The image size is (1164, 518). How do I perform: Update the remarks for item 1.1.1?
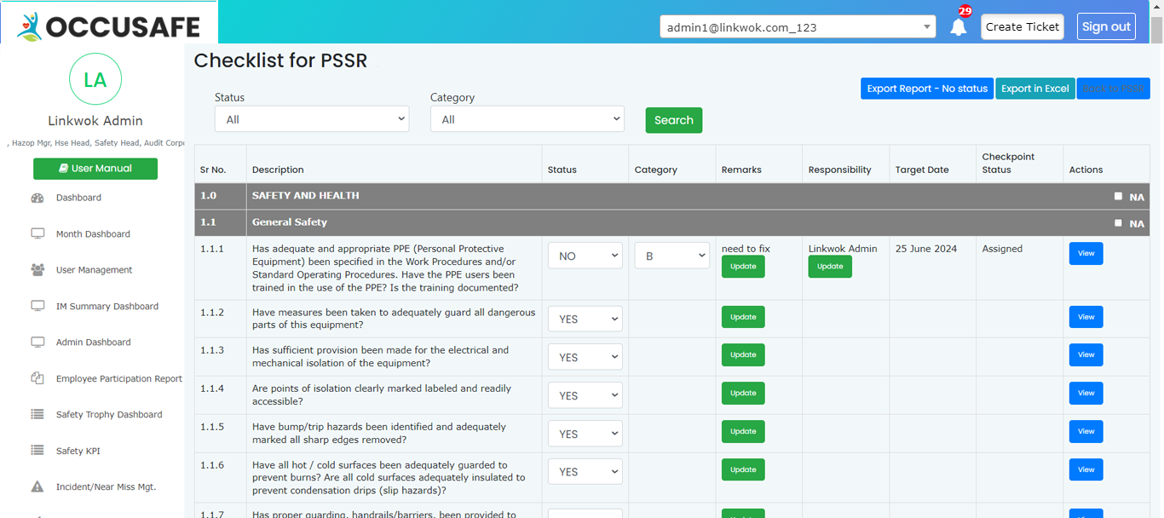[743, 267]
